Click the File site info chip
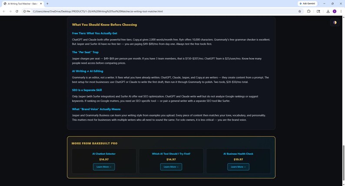345x186 pixels. [x=27, y=11]
